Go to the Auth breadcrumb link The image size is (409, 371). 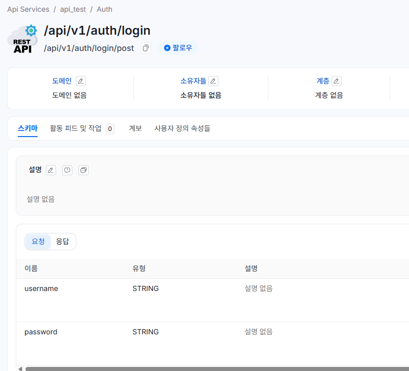(x=104, y=9)
